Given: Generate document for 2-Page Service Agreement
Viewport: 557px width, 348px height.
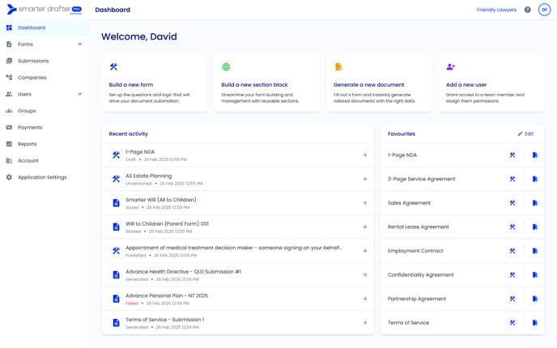Looking at the screenshot, I should [x=535, y=179].
